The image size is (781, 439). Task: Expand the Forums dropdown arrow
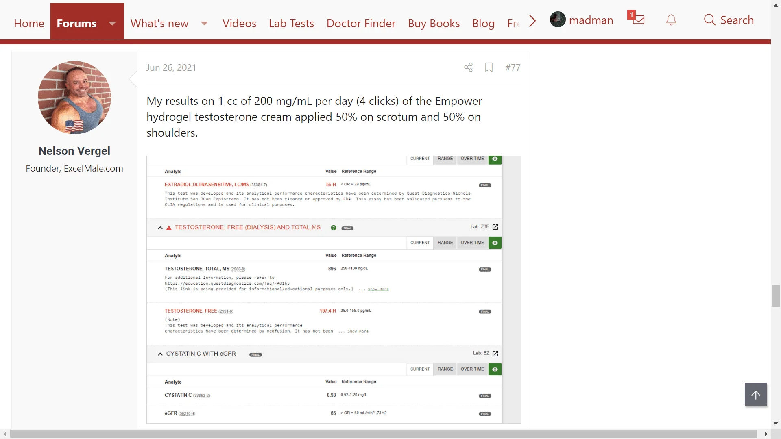tap(112, 24)
